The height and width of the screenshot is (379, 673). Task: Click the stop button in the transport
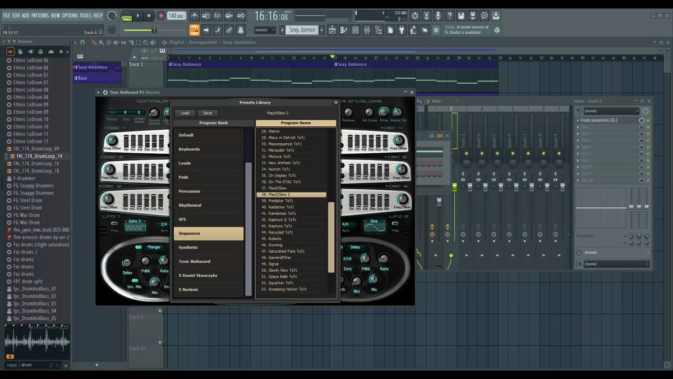149,16
